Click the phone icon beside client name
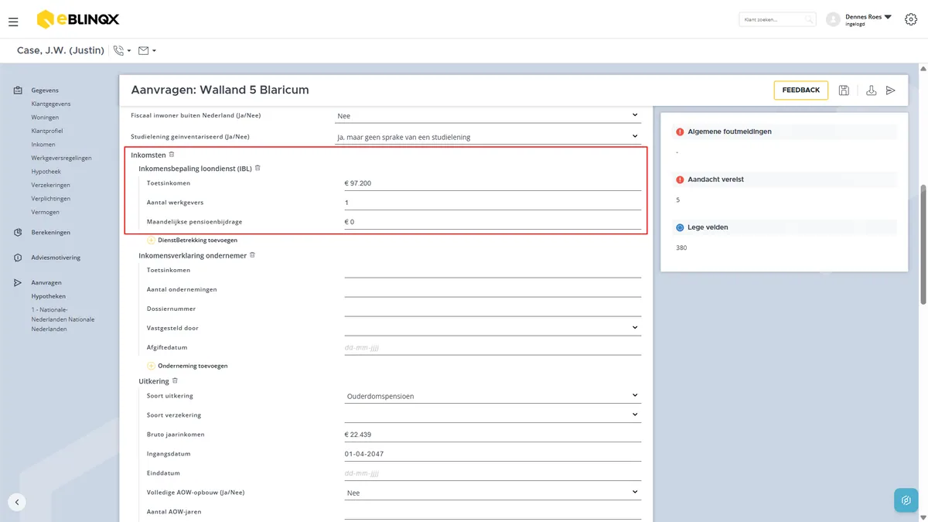The width and height of the screenshot is (928, 522). click(118, 50)
